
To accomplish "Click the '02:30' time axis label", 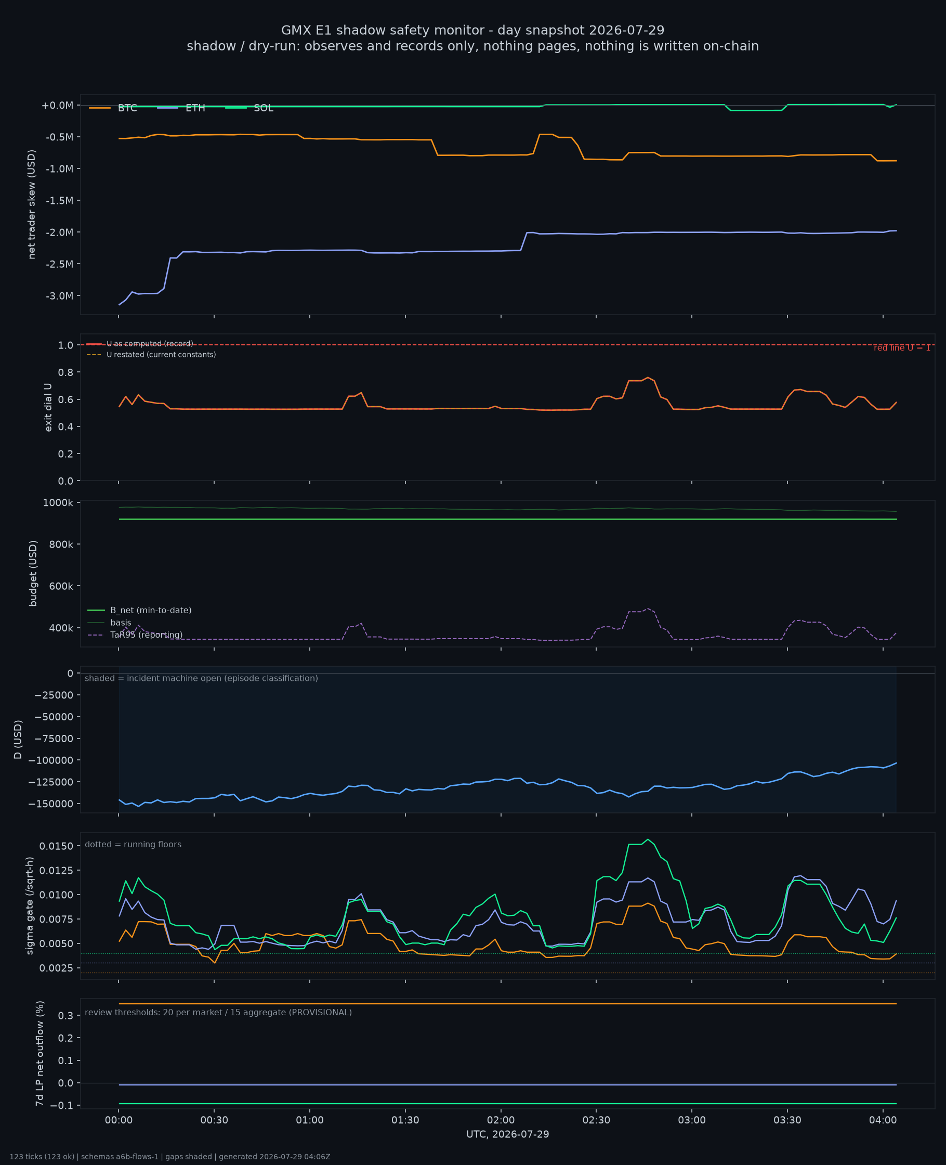I will (x=596, y=1120).
